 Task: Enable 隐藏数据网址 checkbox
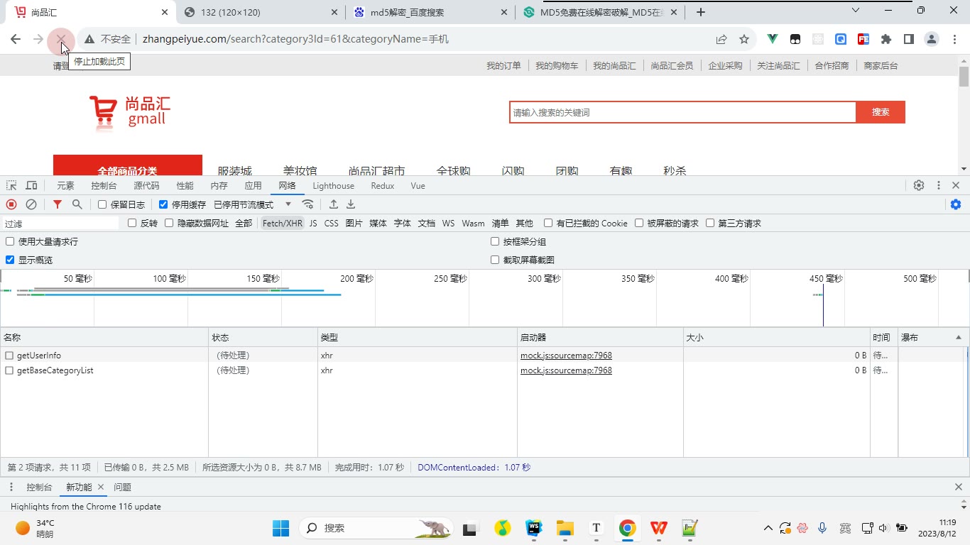[169, 224]
